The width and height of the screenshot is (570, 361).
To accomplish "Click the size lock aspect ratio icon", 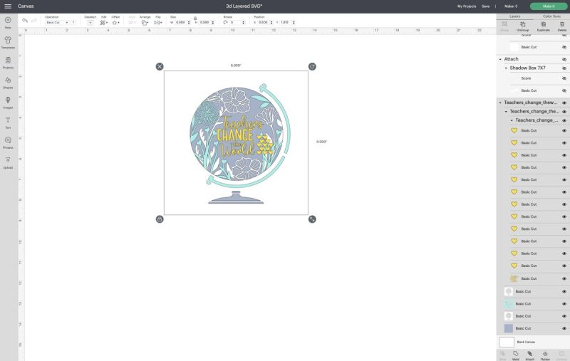I will (x=195, y=19).
